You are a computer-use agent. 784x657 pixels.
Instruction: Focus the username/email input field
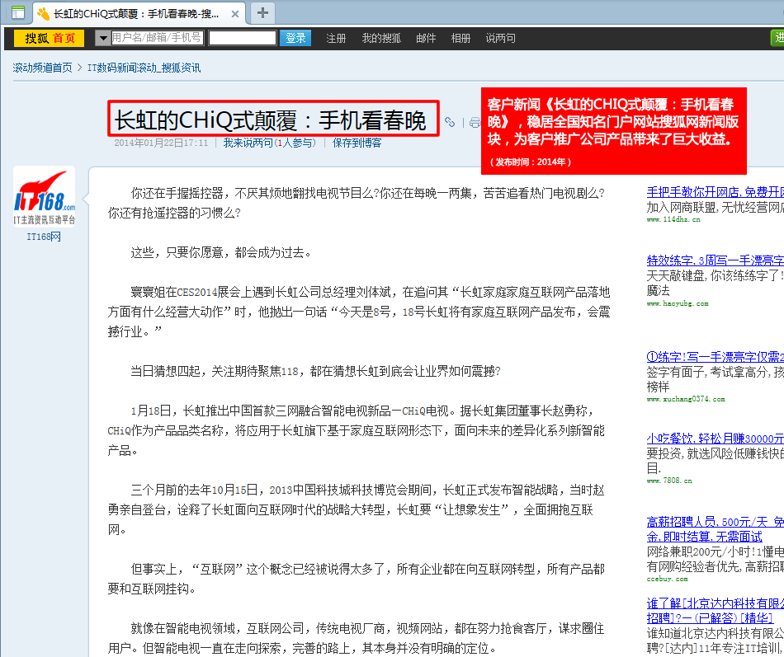(157, 38)
